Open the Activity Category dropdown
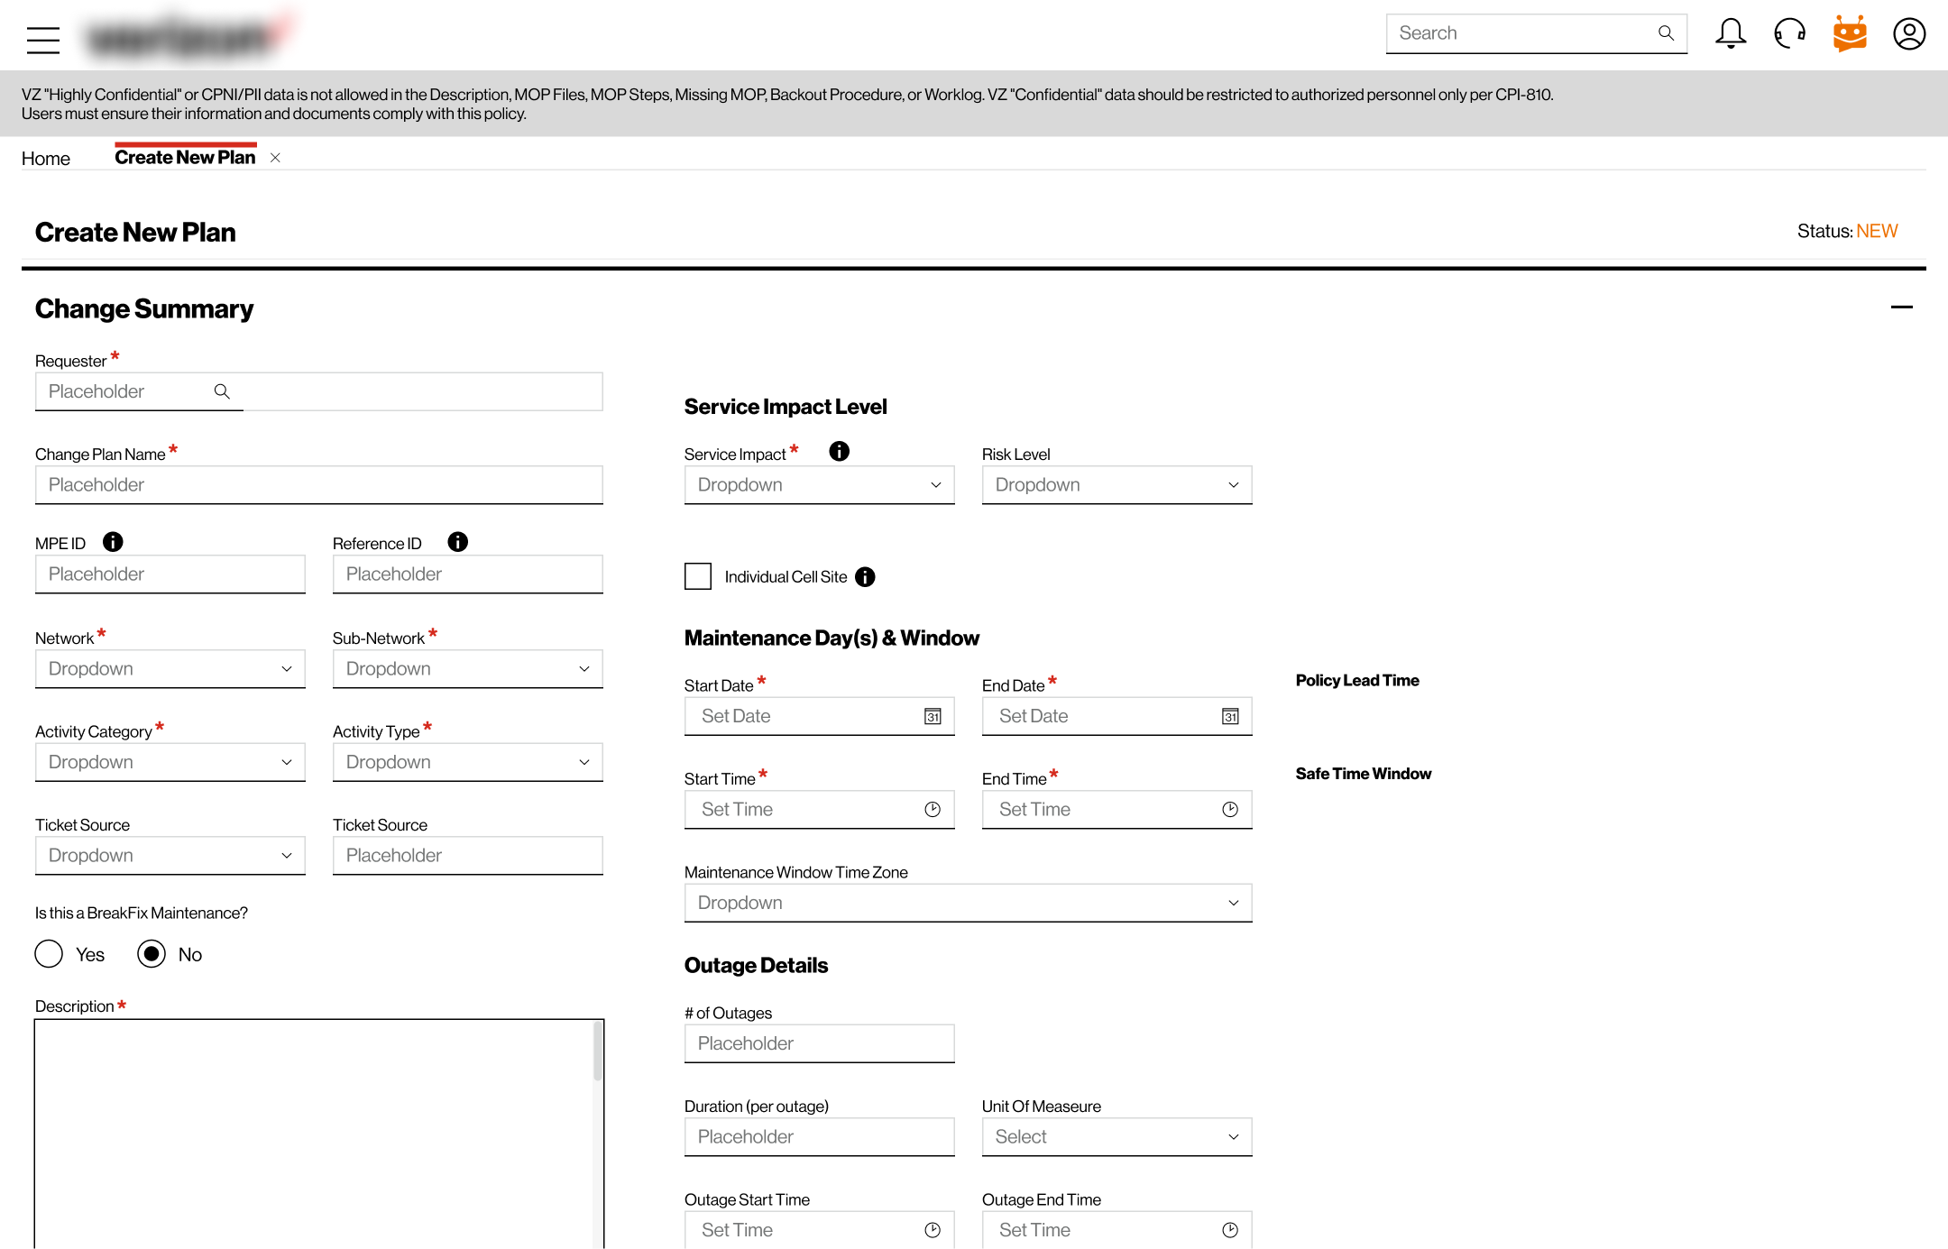The image size is (1948, 1249). coord(170,763)
